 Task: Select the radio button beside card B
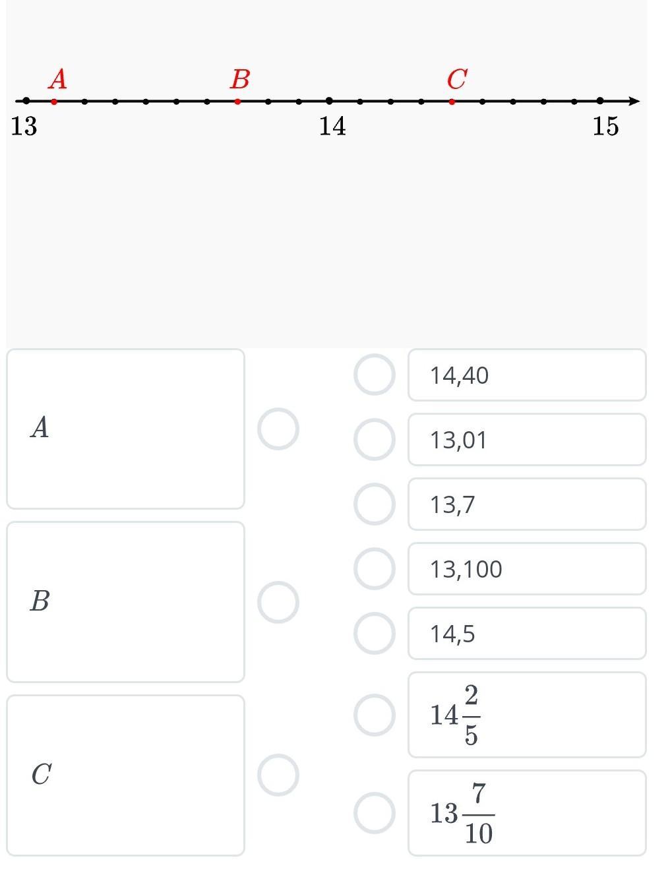[x=278, y=602]
